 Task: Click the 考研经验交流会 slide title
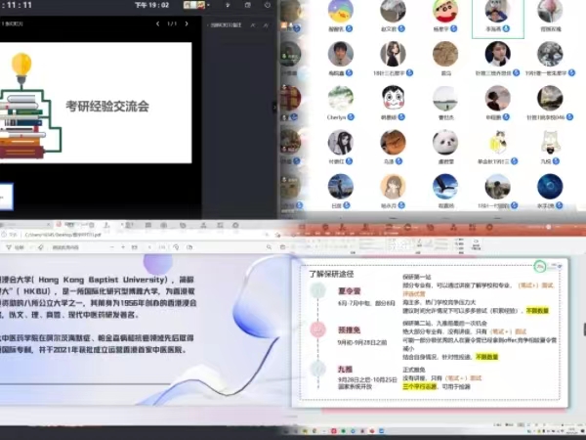click(x=107, y=105)
